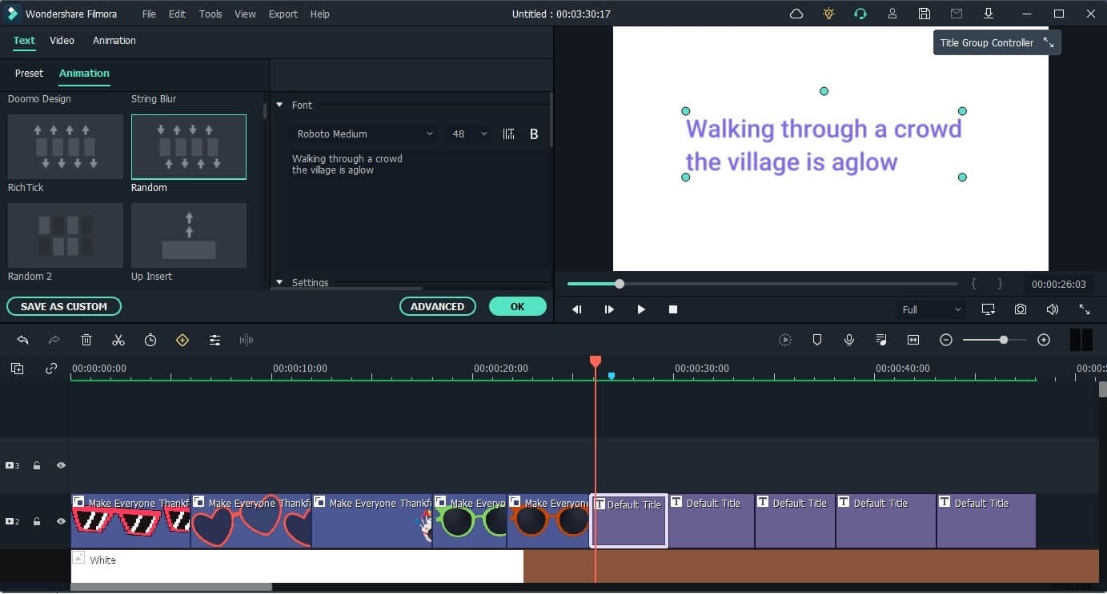Image resolution: width=1107 pixels, height=594 pixels.
Task: Open the Audio Mixer icon
Action: [x=881, y=340]
